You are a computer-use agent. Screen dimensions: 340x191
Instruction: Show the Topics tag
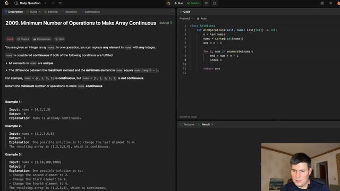[23, 39]
